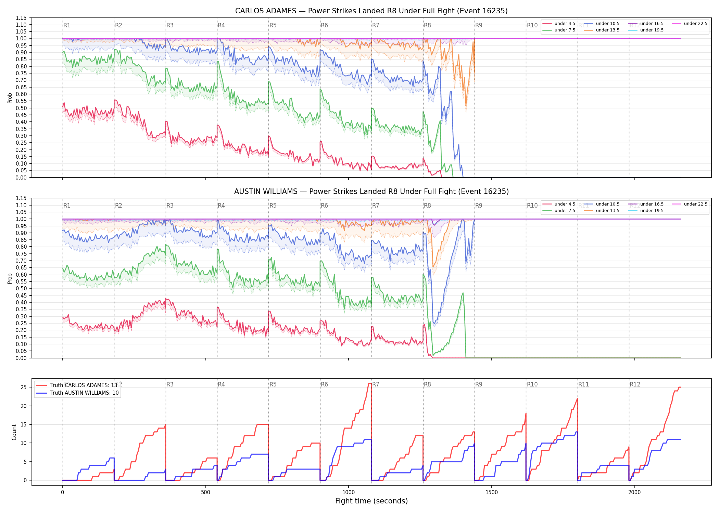Click the 15 tick label on the Count axis

coord(24,424)
